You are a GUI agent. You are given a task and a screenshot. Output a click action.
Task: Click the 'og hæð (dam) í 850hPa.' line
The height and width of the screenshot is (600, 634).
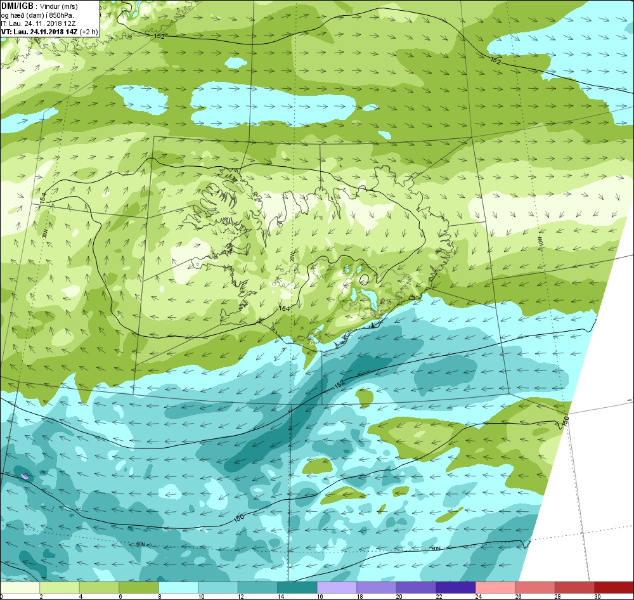tap(37, 15)
